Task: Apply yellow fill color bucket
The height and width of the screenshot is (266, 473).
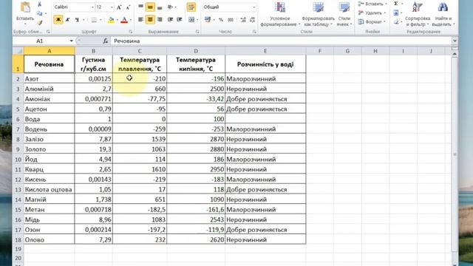Action: 111,20
